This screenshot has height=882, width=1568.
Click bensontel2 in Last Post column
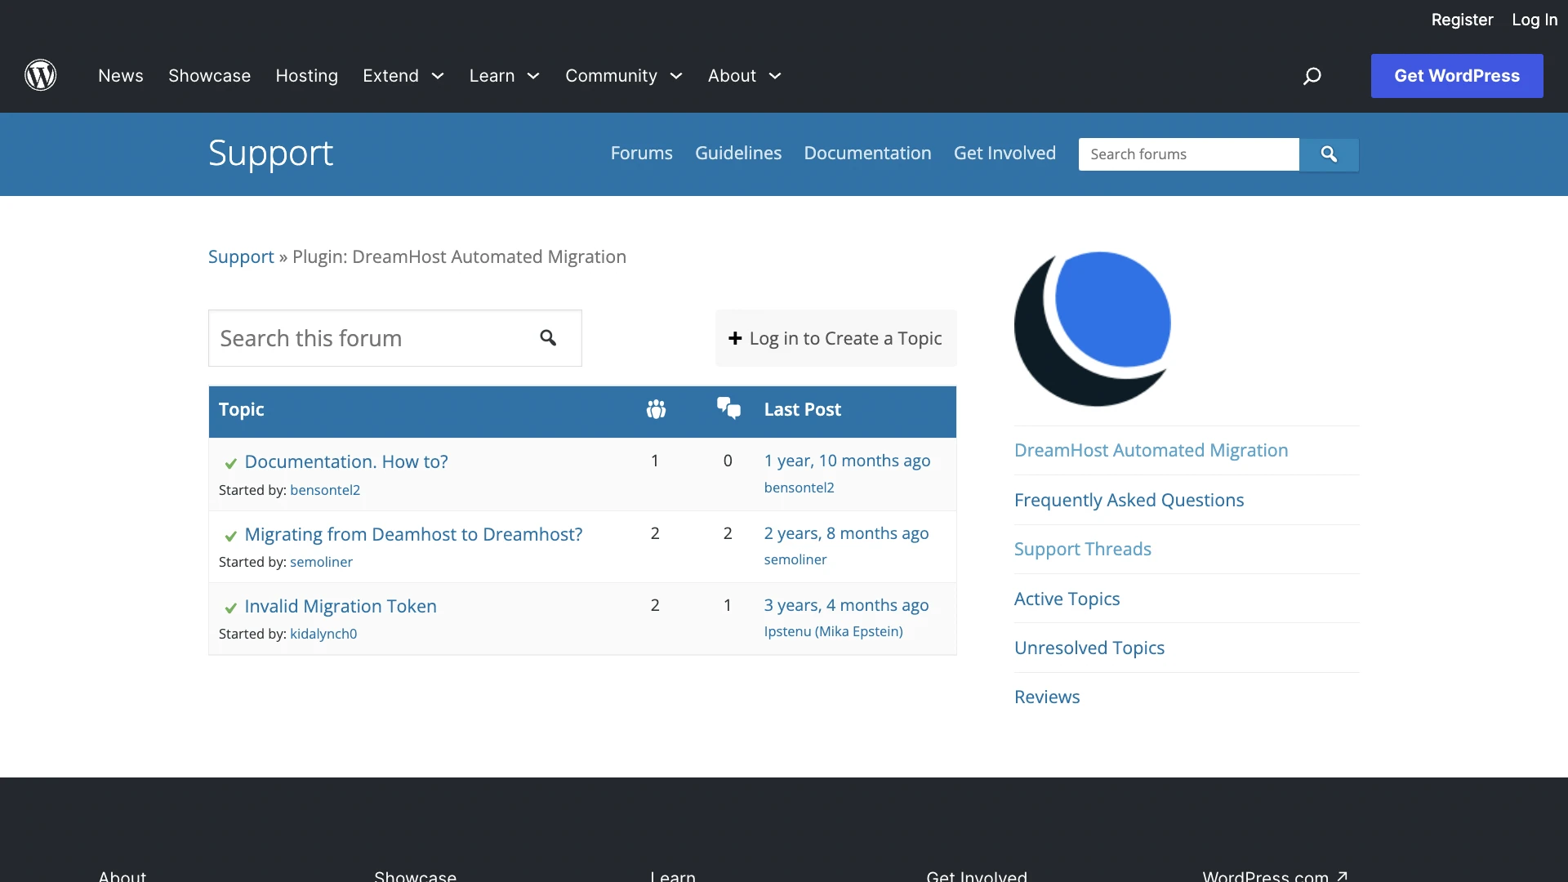click(799, 488)
